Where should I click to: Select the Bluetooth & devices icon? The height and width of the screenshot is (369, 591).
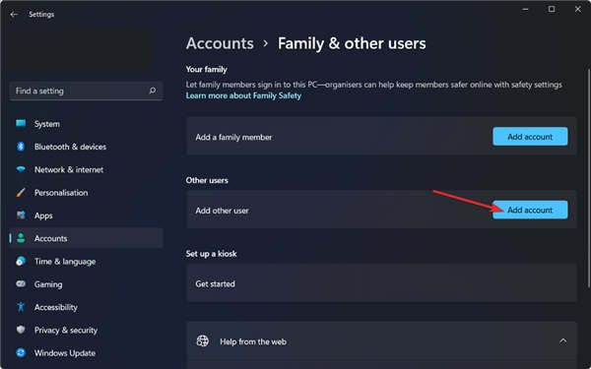21,147
